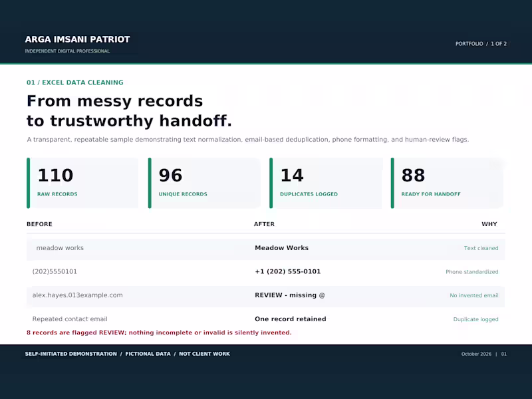Select the "01 / EXCEL DATA CLEANING" section label
532x399 pixels.
(x=75, y=82)
